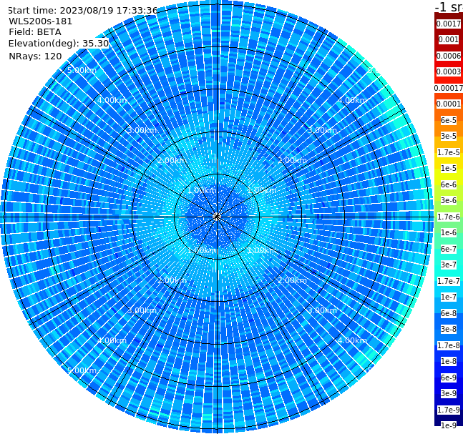
Task: Click the lower-left 3.00km range label
Action: tap(142, 310)
